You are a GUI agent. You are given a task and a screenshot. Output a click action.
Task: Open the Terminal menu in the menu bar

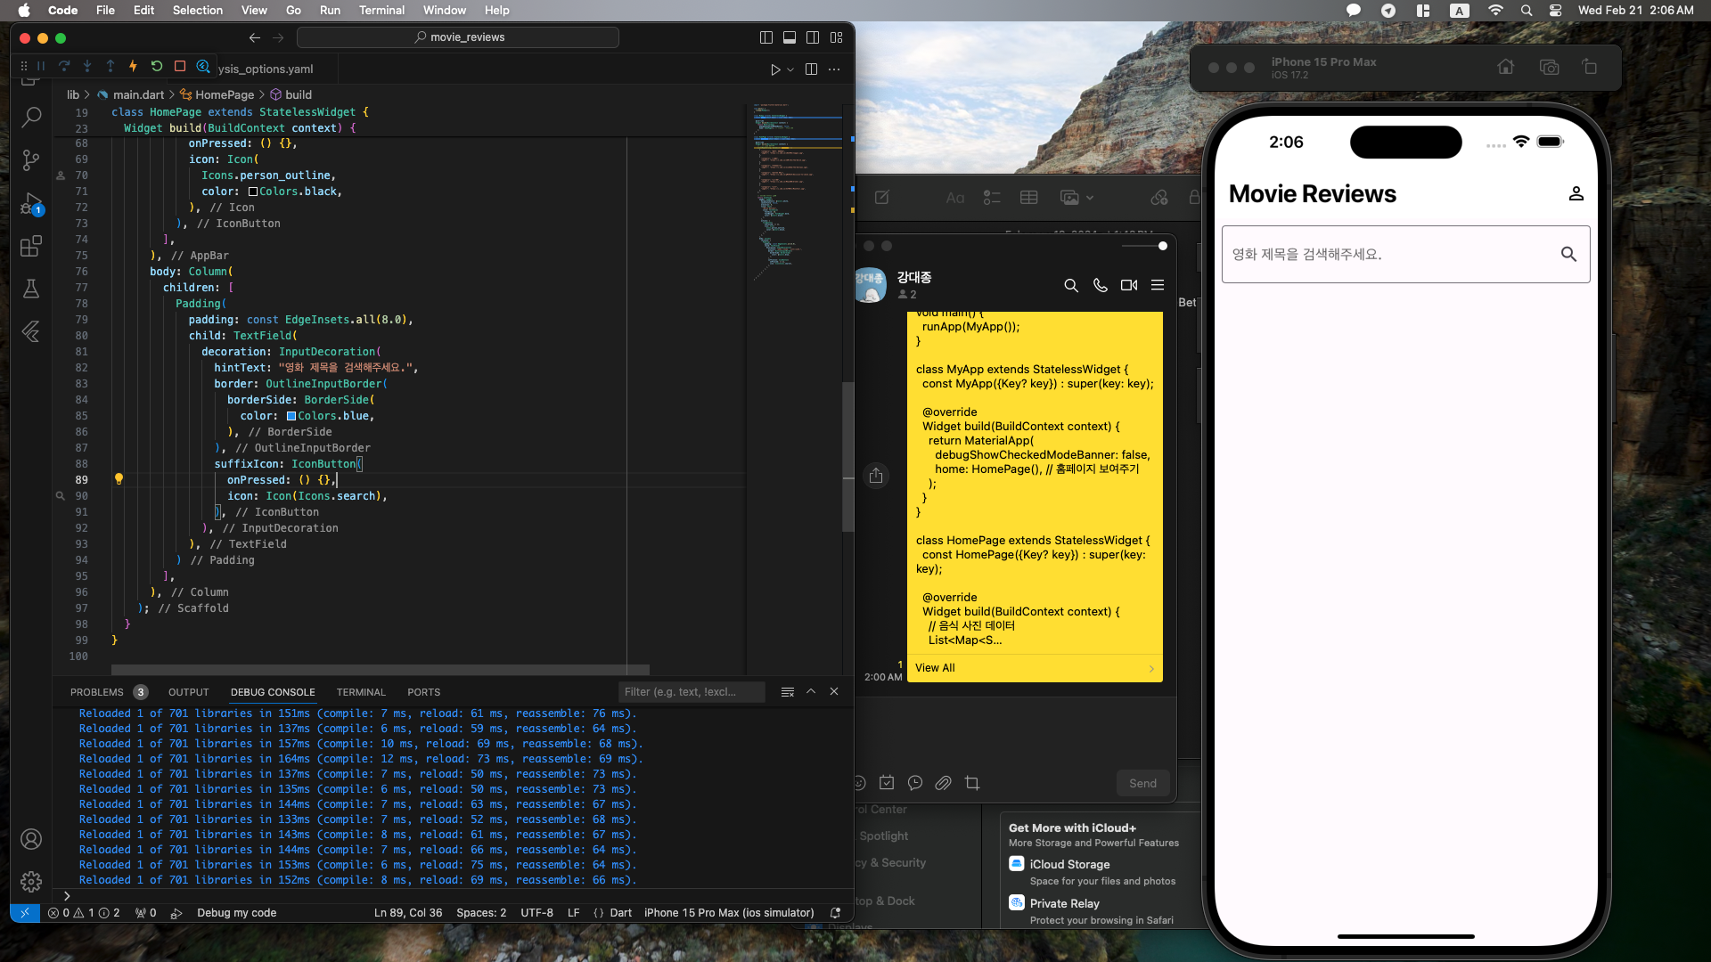coord(381,11)
